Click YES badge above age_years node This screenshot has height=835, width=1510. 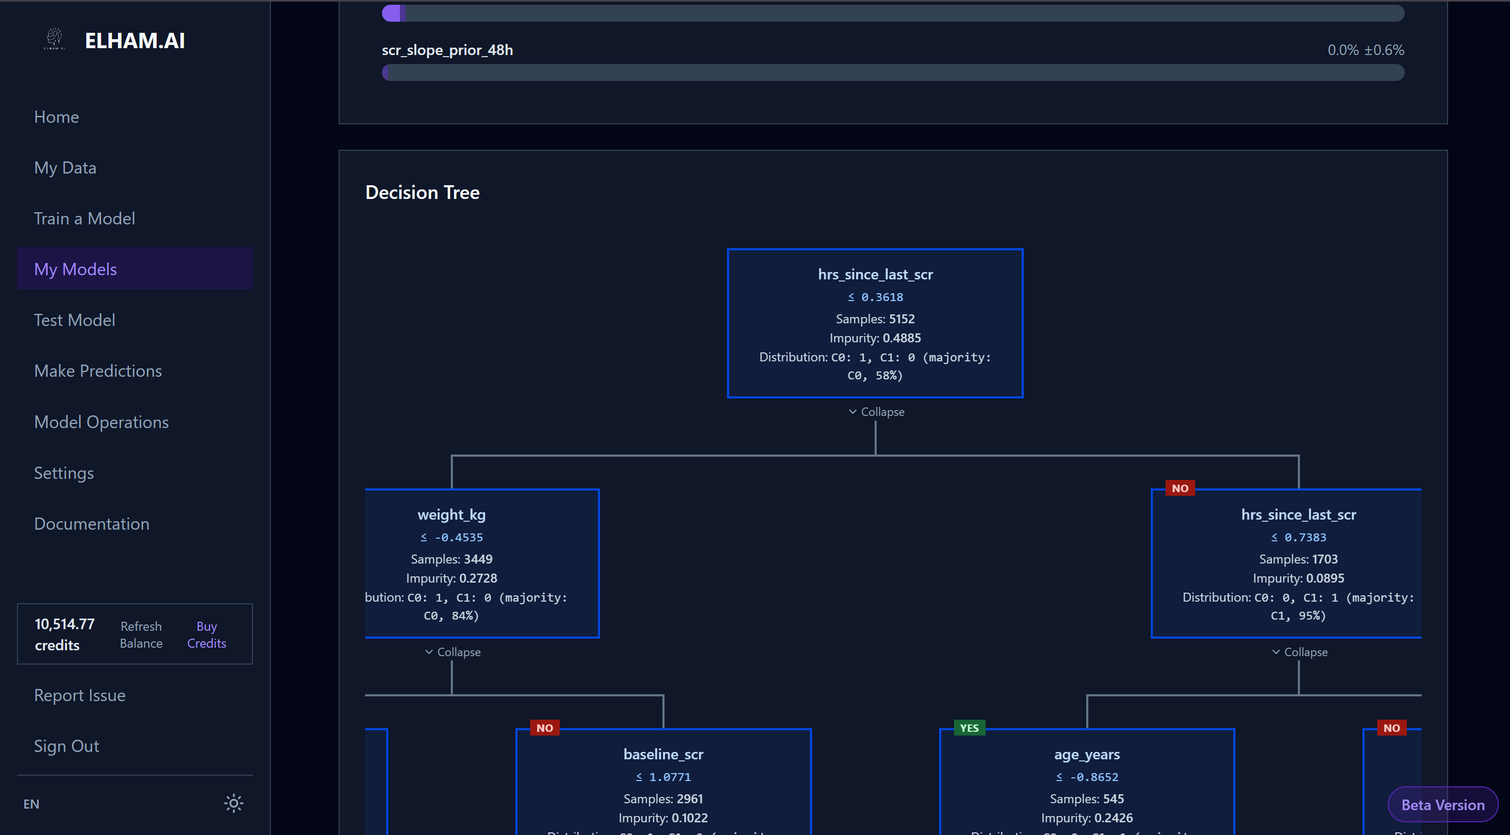(x=969, y=728)
